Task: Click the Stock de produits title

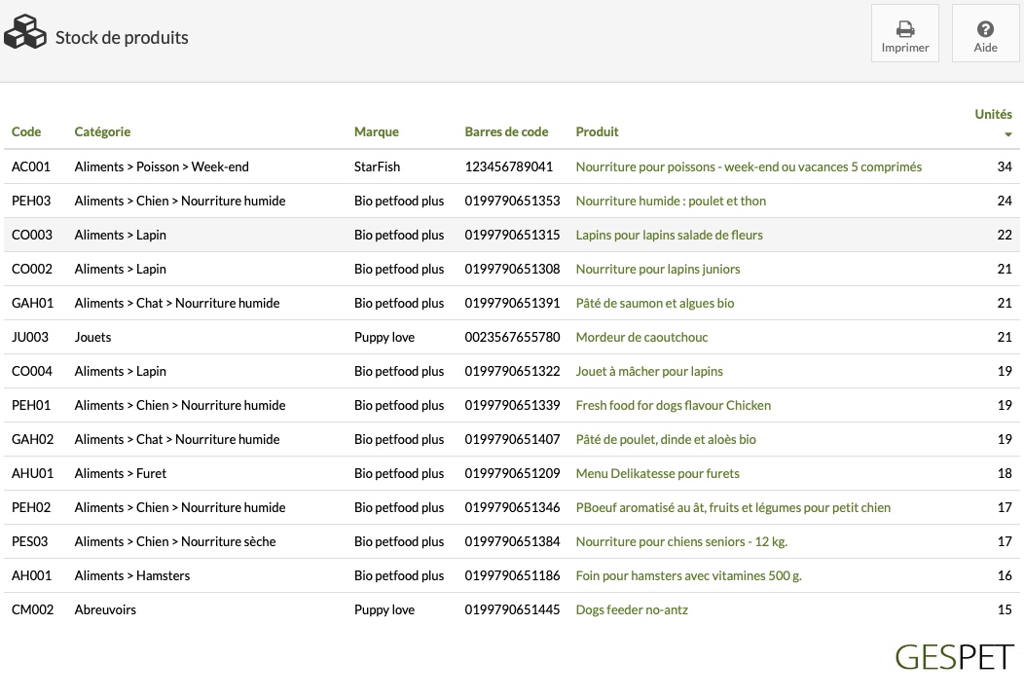Action: click(122, 37)
